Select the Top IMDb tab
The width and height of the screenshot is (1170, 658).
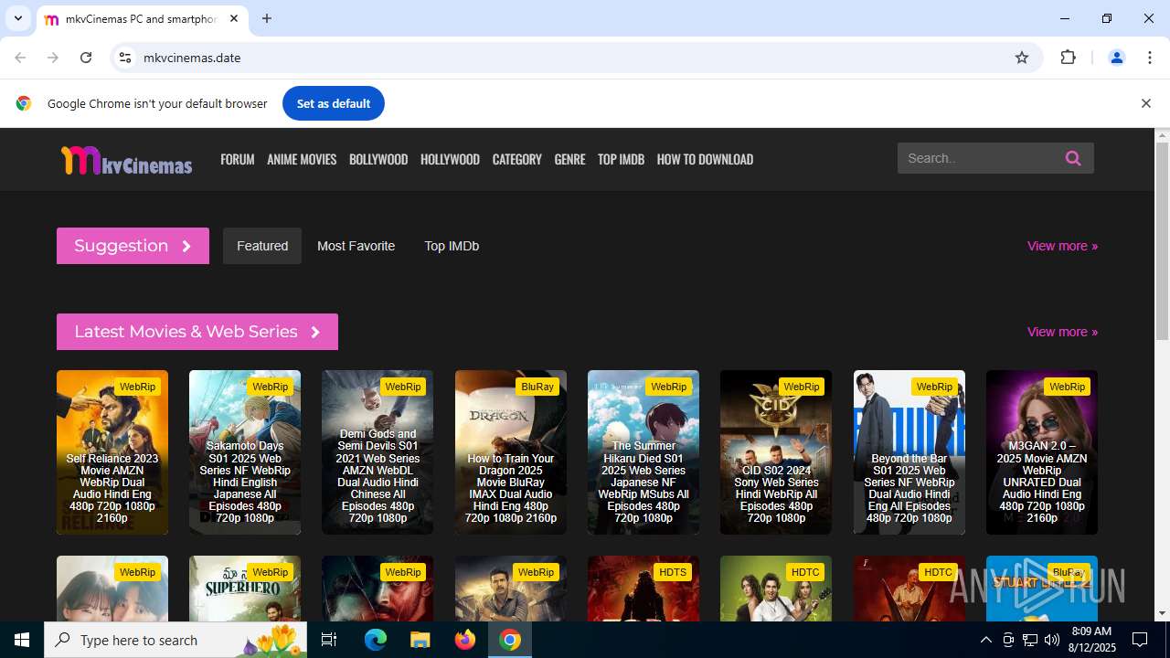[452, 246]
